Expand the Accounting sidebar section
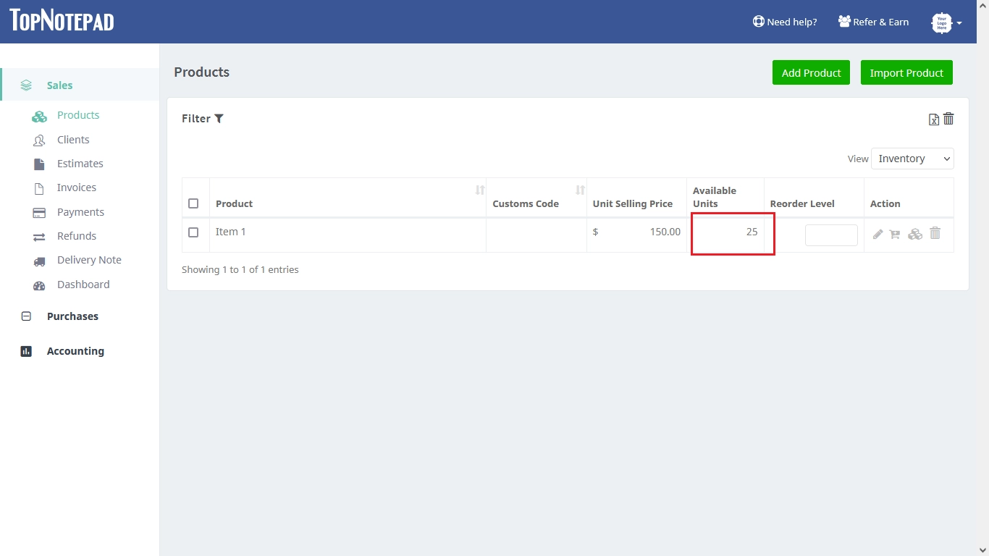The height and width of the screenshot is (556, 989). tap(75, 351)
